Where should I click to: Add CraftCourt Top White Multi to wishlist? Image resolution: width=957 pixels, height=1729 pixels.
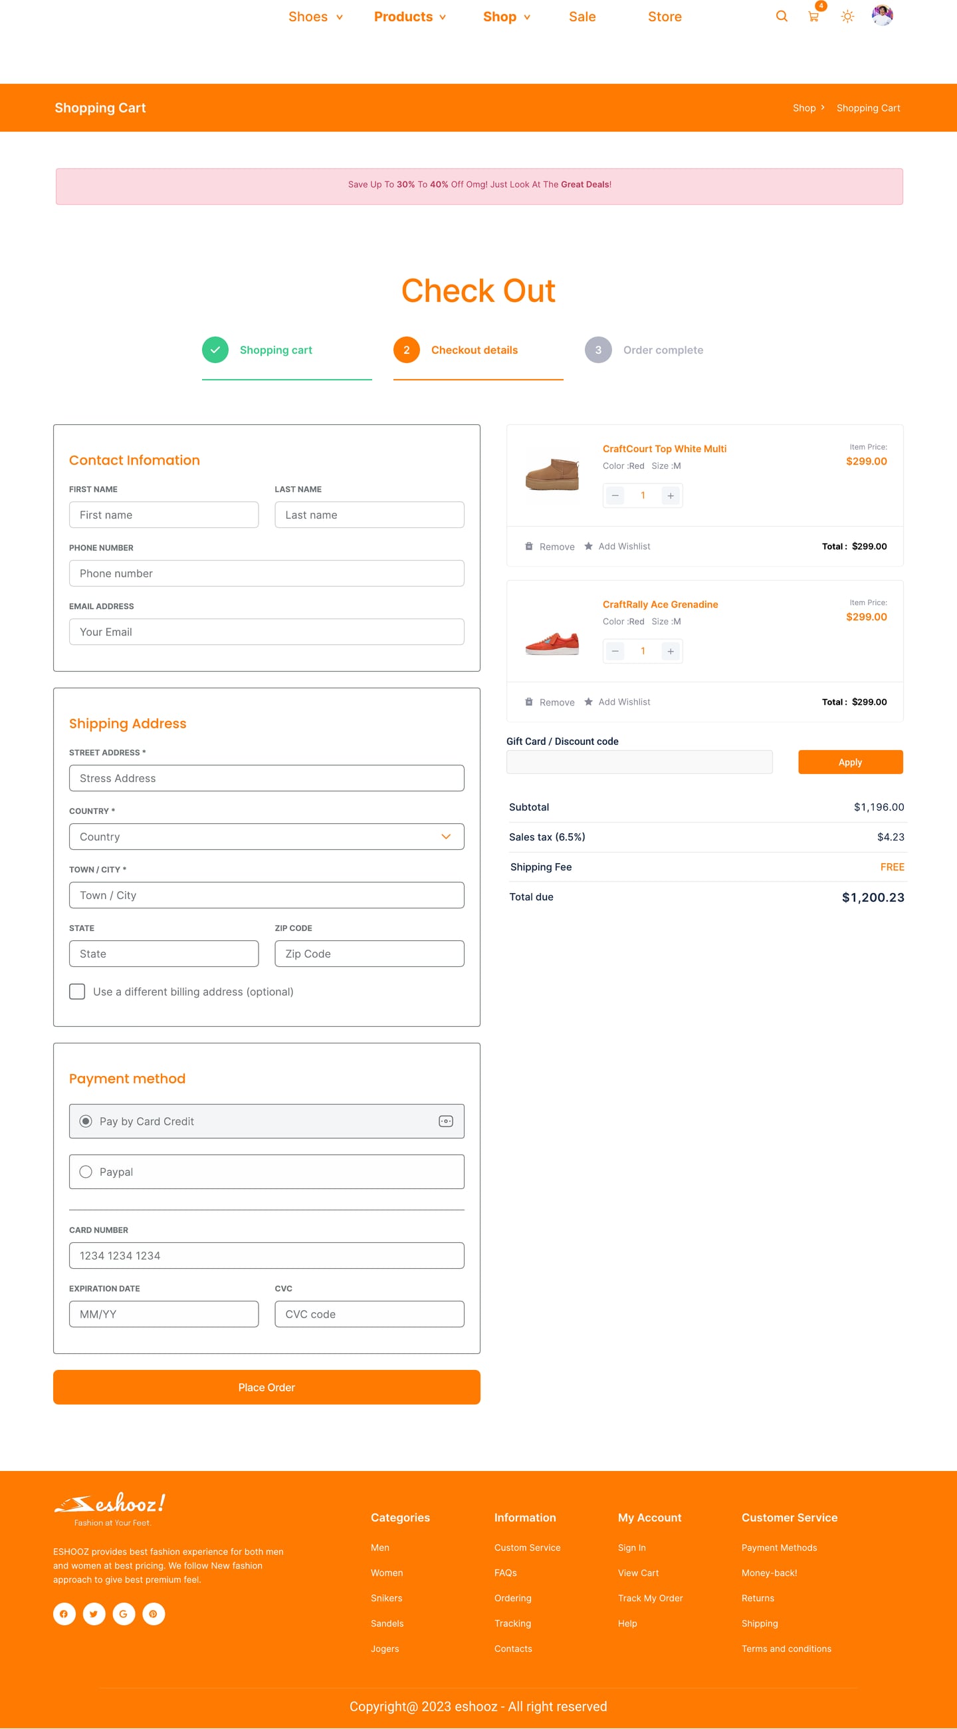[617, 546]
